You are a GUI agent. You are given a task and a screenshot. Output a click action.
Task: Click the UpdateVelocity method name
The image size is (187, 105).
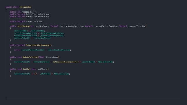30,57
